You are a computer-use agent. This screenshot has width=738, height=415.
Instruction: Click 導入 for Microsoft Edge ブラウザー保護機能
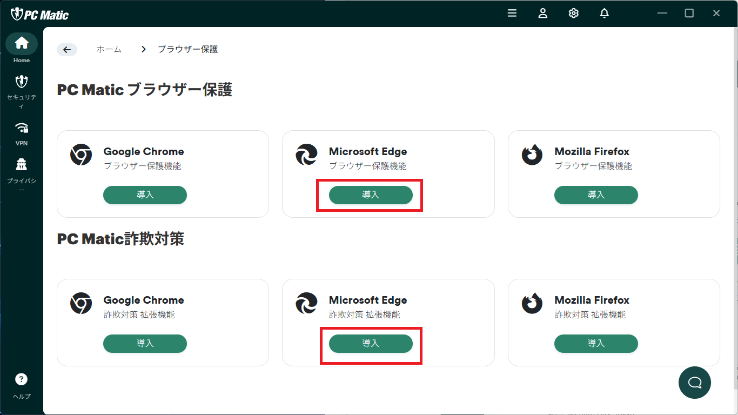coord(371,195)
